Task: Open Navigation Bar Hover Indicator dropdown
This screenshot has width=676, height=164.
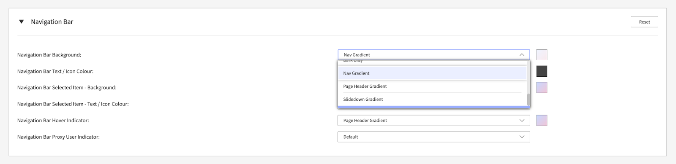Action: click(433, 121)
